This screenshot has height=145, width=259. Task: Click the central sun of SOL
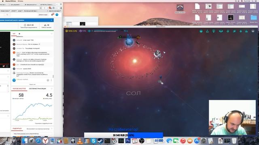[135, 61]
